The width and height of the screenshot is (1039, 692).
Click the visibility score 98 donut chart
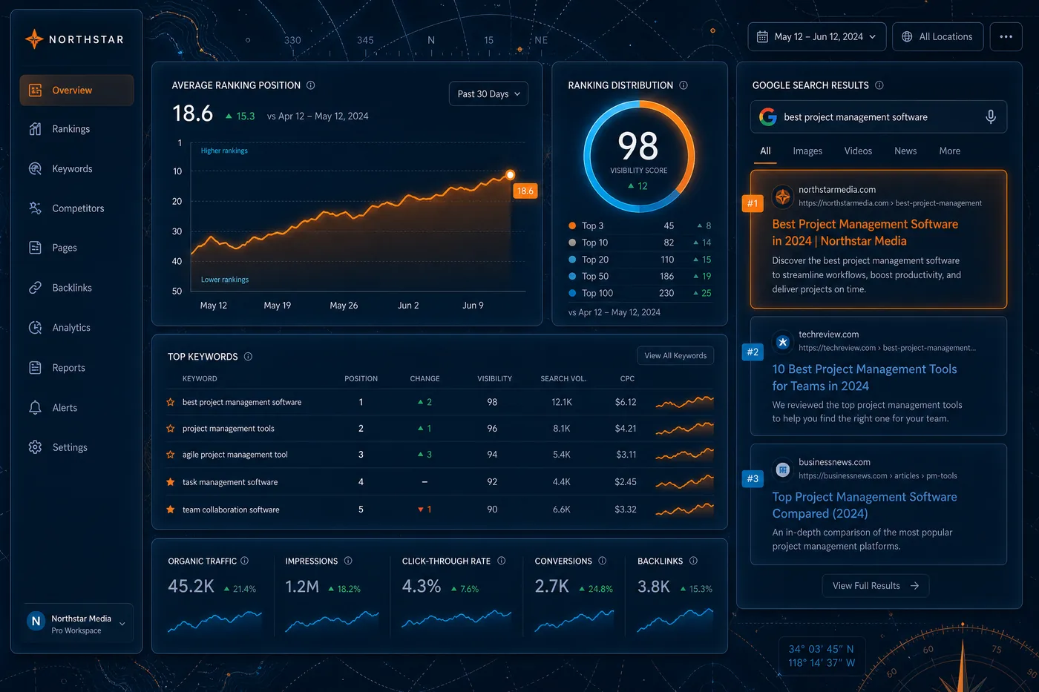click(639, 156)
